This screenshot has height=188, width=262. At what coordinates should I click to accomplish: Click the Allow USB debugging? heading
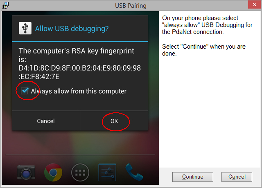(x=72, y=29)
